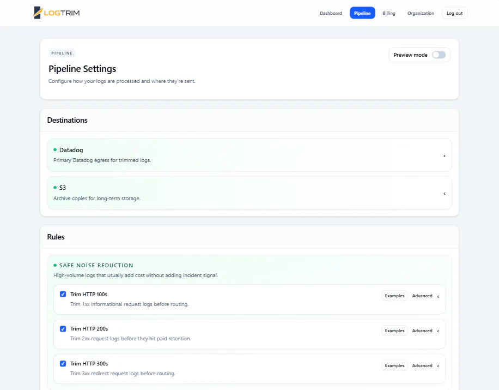
Task: Open Advanced options for Trim HTTP 300s
Action: tap(425, 365)
